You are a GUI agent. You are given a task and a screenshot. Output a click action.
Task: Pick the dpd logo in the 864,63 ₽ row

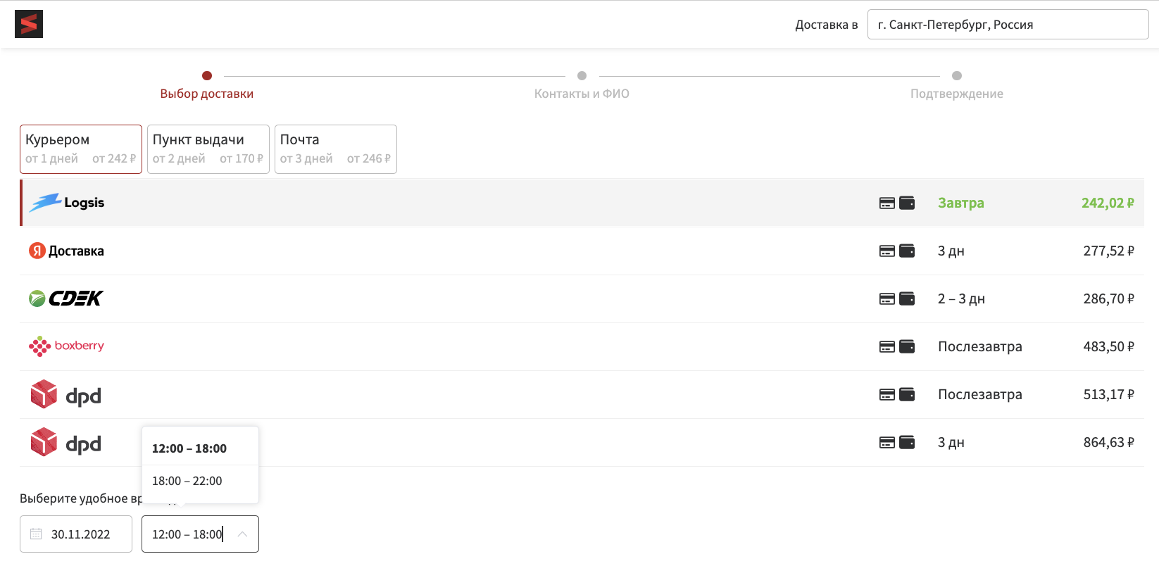tap(66, 443)
